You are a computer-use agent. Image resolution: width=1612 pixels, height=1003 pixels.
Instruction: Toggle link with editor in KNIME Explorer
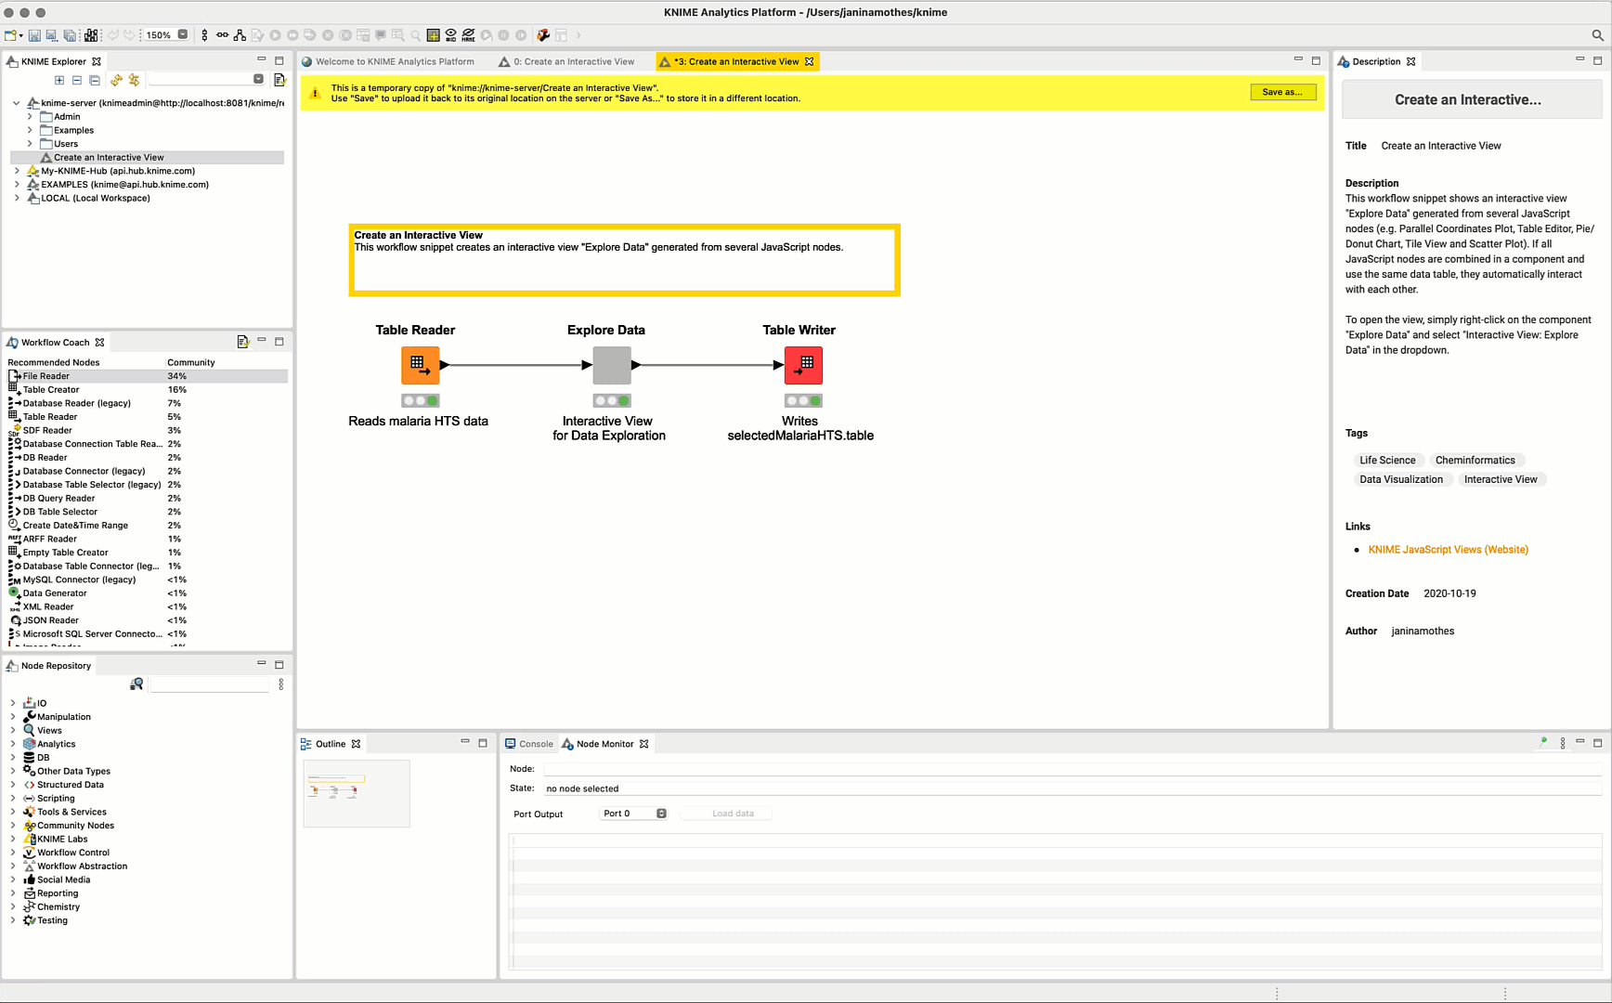coord(134,80)
